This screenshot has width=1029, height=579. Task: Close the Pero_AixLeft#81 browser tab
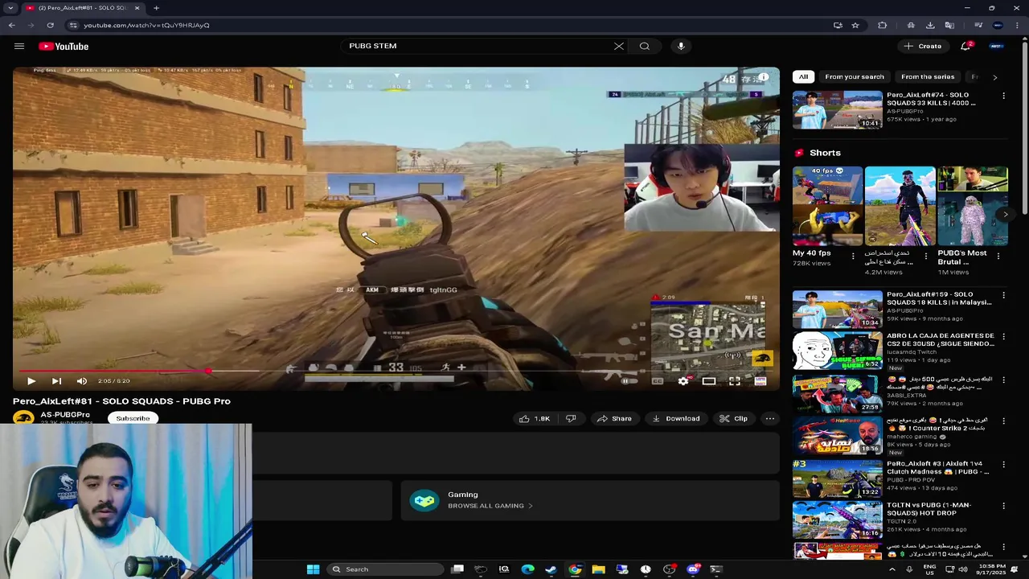tap(137, 8)
